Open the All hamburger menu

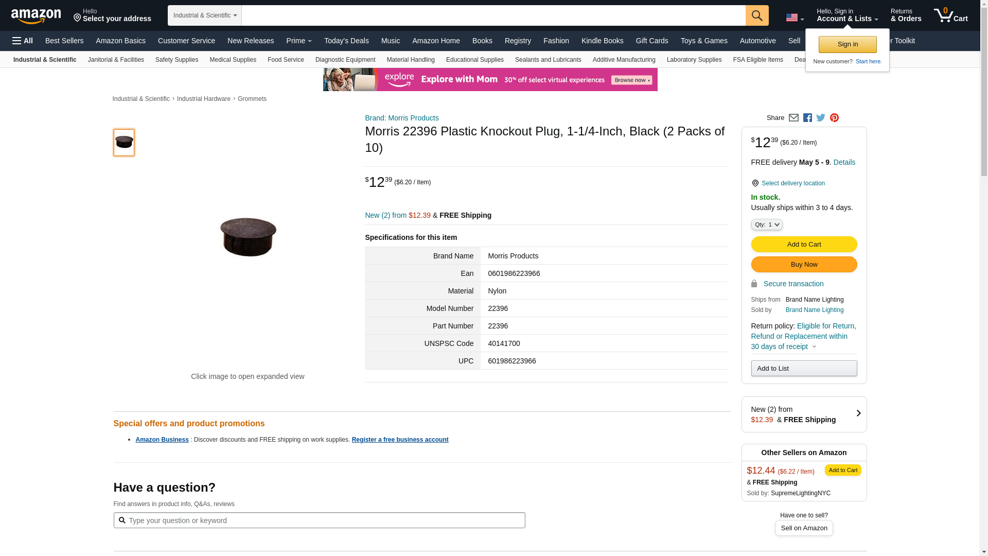tap(23, 41)
